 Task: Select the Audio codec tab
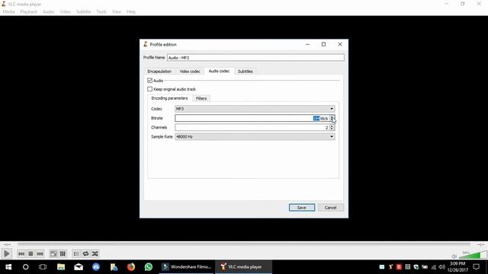click(x=219, y=71)
